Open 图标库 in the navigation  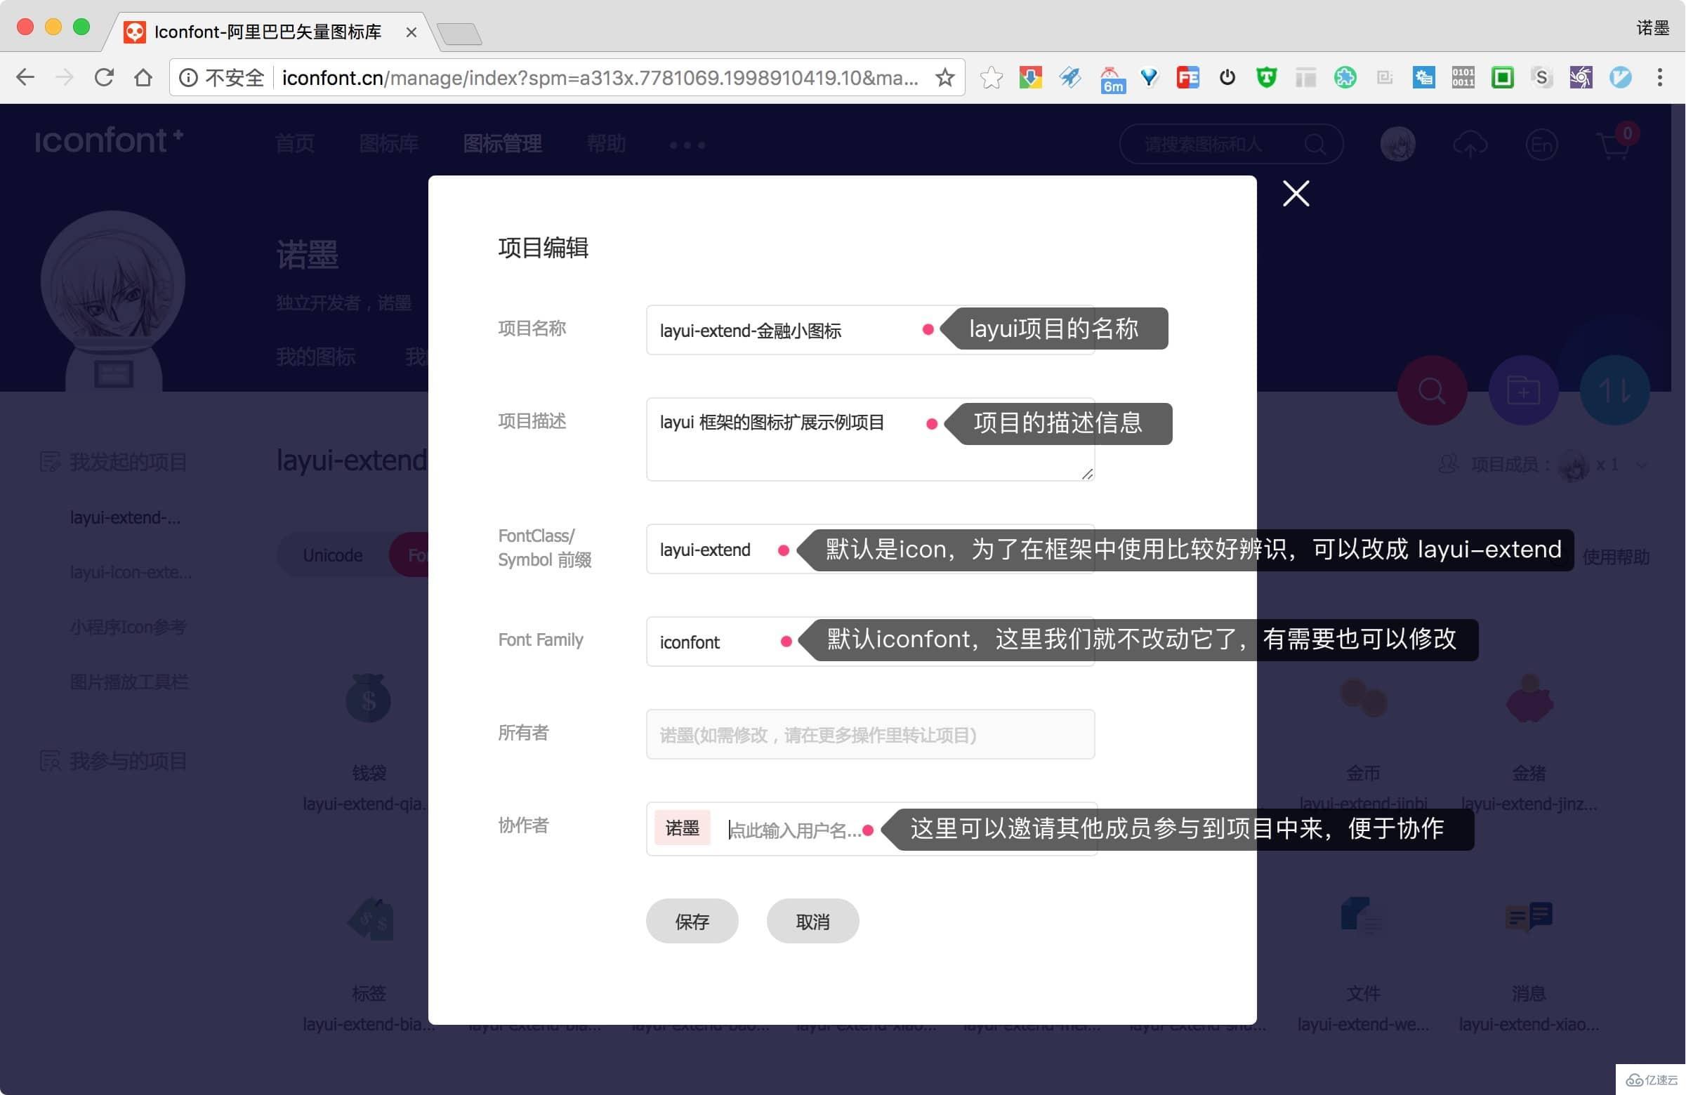tap(388, 144)
